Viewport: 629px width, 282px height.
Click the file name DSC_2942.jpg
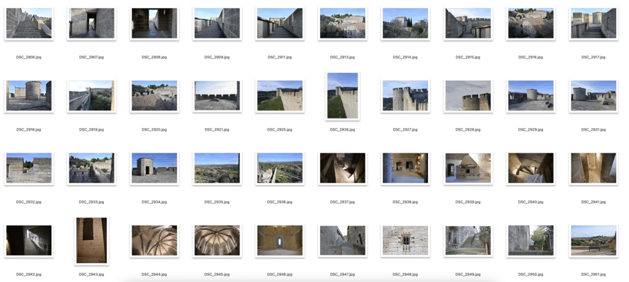click(28, 275)
